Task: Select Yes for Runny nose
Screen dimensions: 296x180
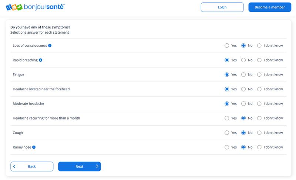Action: click(x=227, y=147)
